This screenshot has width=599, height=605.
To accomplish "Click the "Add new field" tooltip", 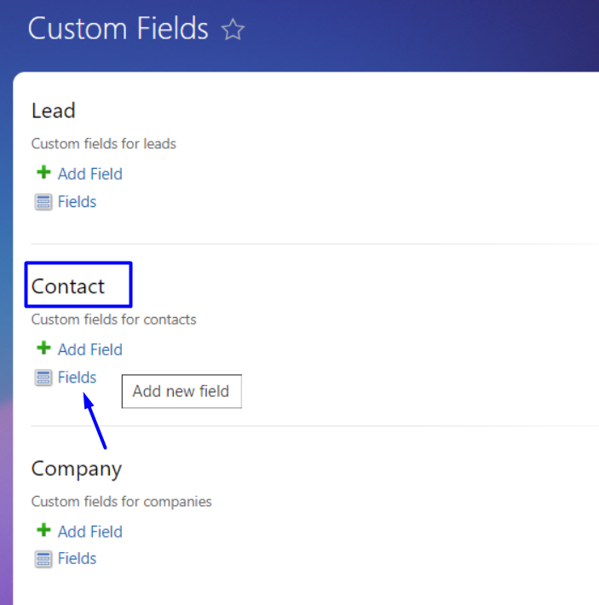I will coord(181,392).
